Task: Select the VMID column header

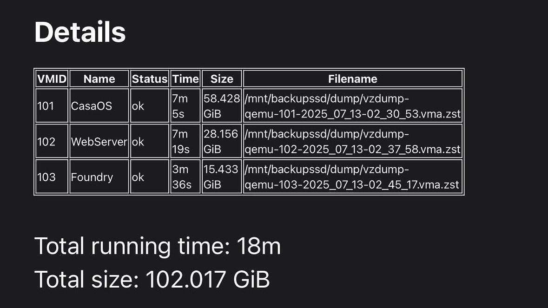Action: [x=52, y=79]
